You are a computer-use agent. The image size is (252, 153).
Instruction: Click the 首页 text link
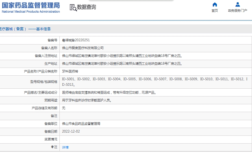pyautogui.click(x=215, y=11)
